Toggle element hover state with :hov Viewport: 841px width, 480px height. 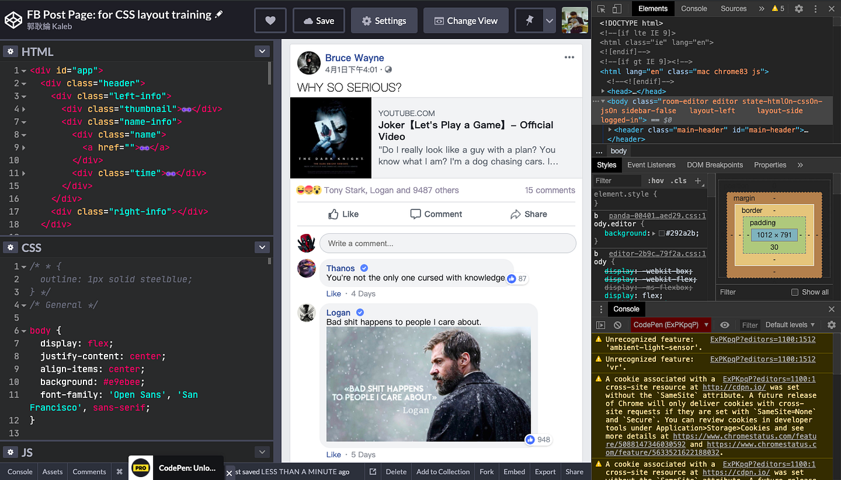pos(657,180)
